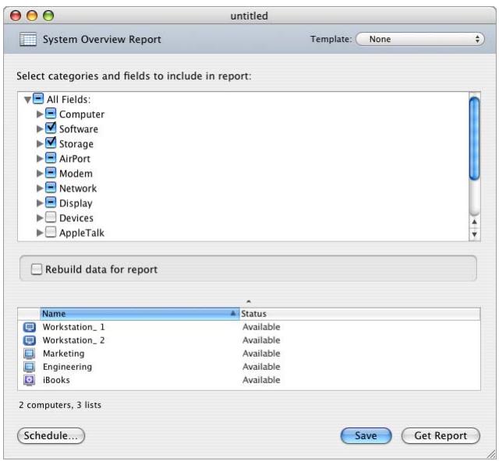Enable Rebuild data for report
499x461 pixels.
(x=37, y=269)
